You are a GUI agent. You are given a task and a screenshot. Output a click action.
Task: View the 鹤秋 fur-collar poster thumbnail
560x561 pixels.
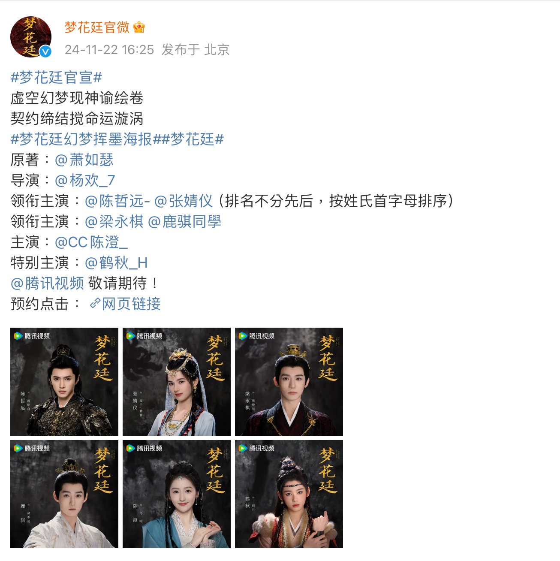click(x=289, y=494)
